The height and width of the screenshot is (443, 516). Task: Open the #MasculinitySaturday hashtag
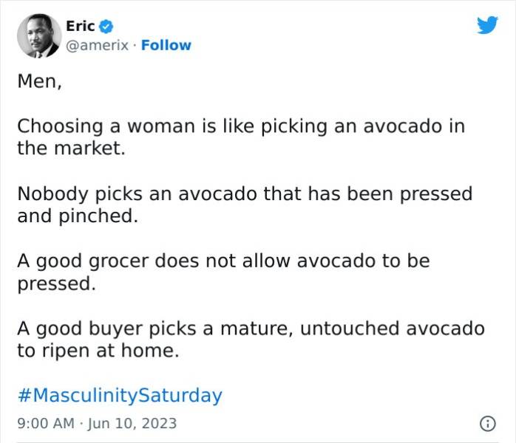click(120, 395)
